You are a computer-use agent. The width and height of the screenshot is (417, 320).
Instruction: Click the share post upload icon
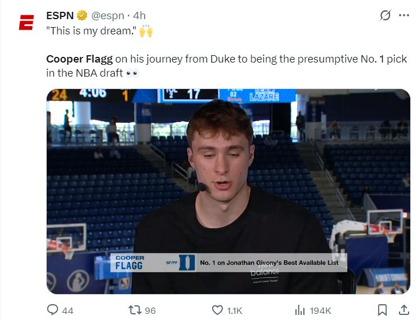(x=403, y=310)
